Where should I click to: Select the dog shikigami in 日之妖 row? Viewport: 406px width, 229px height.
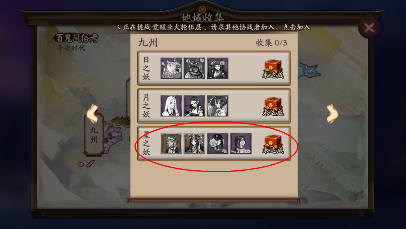click(171, 68)
